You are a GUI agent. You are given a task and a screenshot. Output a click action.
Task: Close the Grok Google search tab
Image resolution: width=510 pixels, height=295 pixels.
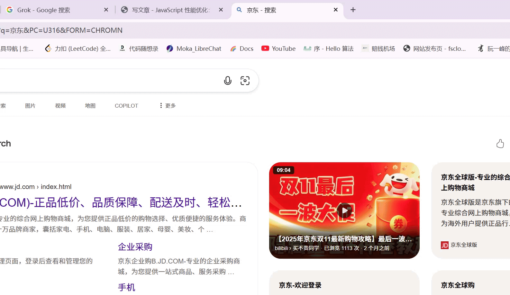click(x=106, y=10)
